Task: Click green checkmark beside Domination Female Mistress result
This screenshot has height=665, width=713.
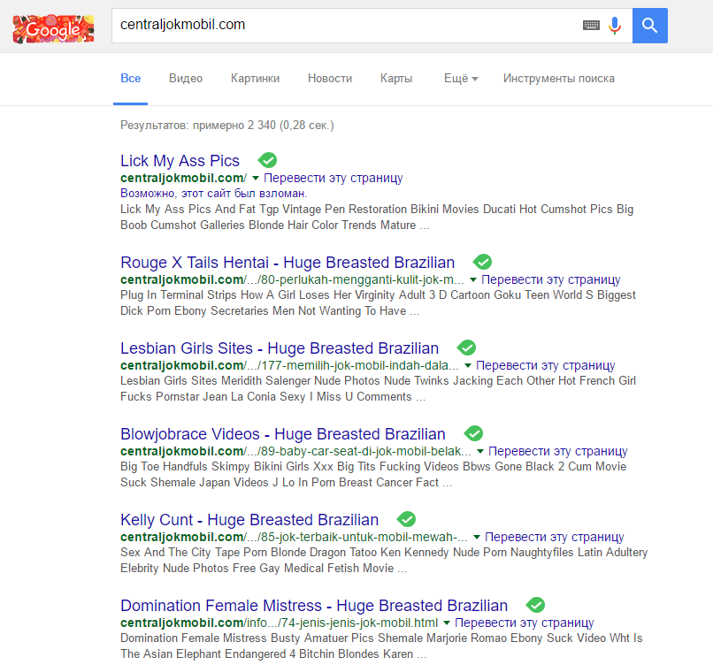Action: click(536, 605)
